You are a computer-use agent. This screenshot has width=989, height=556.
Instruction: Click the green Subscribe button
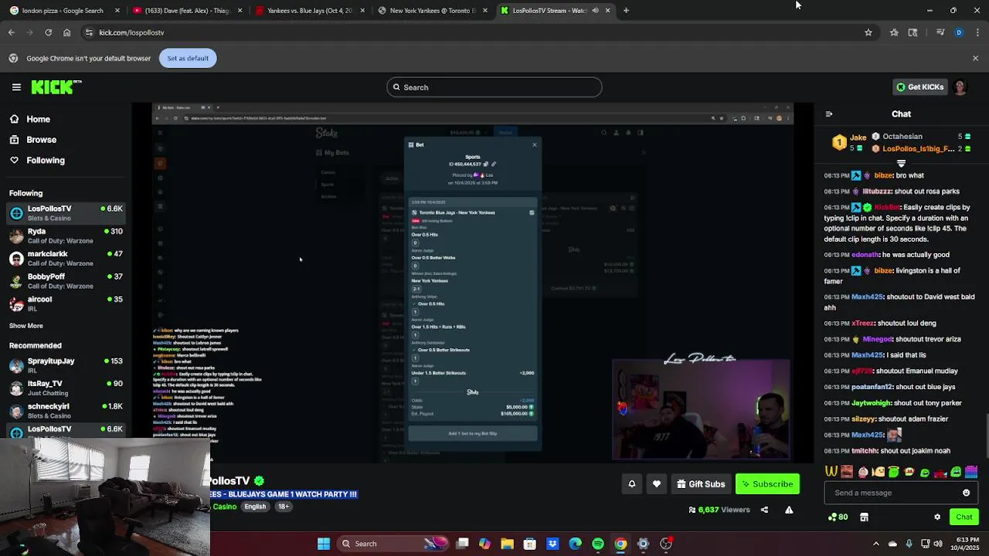click(767, 484)
